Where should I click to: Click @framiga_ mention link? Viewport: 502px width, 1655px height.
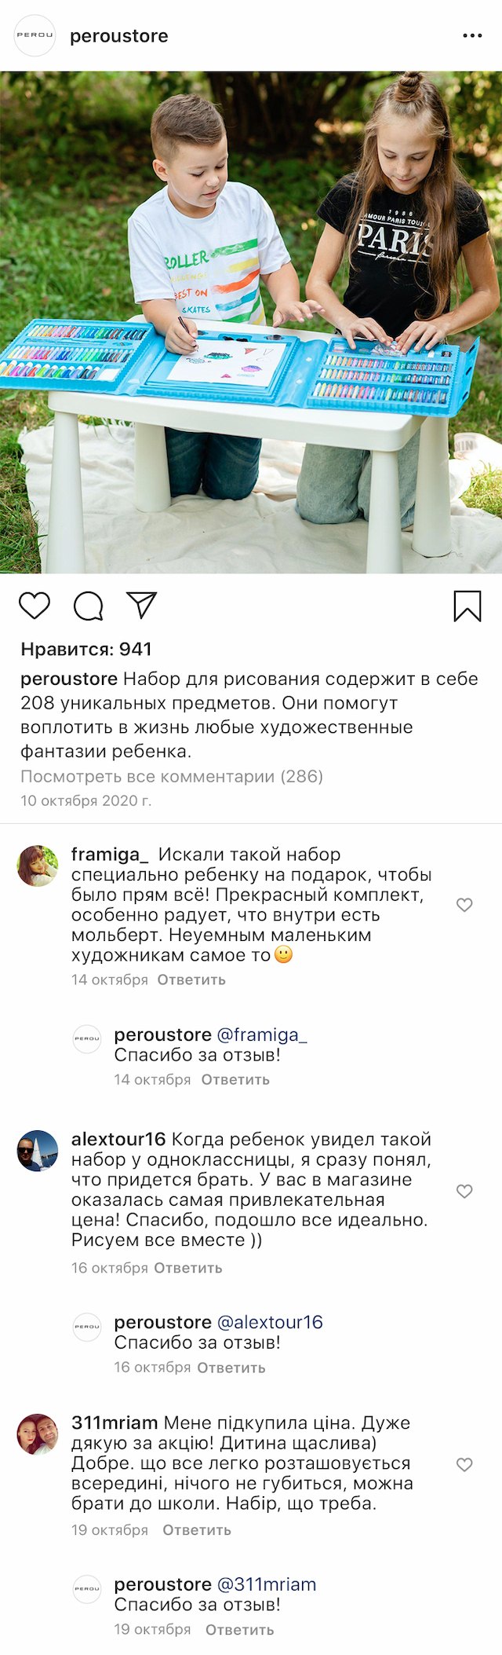click(x=261, y=1034)
